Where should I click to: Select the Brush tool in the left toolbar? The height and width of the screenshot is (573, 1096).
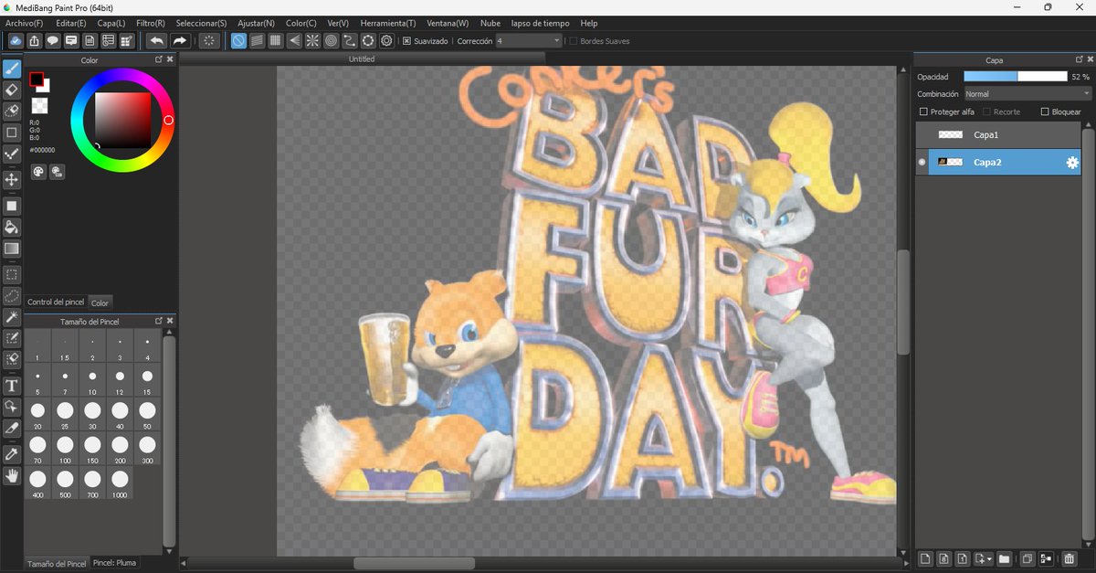point(12,68)
